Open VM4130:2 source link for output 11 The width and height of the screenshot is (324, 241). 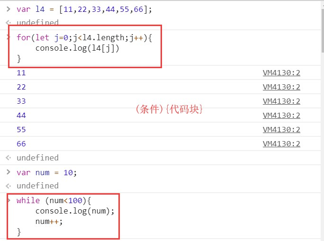click(281, 73)
